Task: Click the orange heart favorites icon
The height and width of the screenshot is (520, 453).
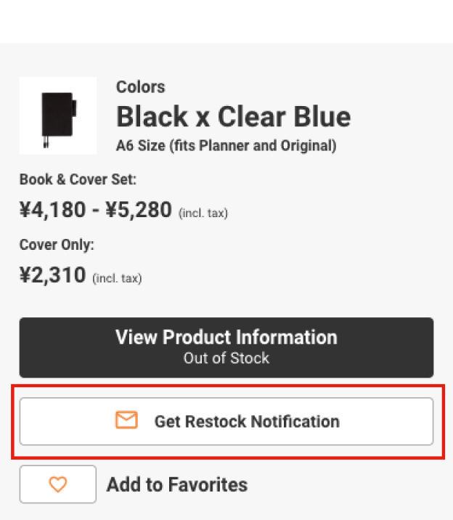Action: click(57, 484)
